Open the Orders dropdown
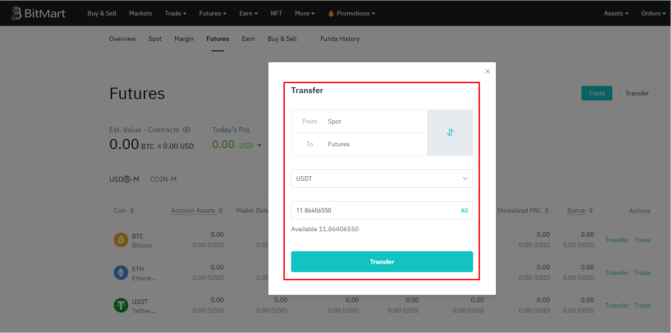This screenshot has width=671, height=333. pos(654,13)
